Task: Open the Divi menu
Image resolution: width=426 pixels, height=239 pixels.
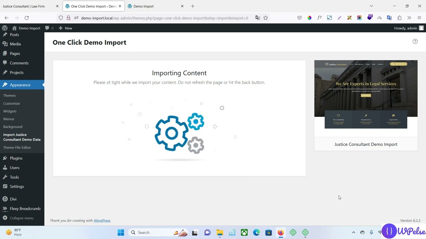Action: (x=13, y=199)
